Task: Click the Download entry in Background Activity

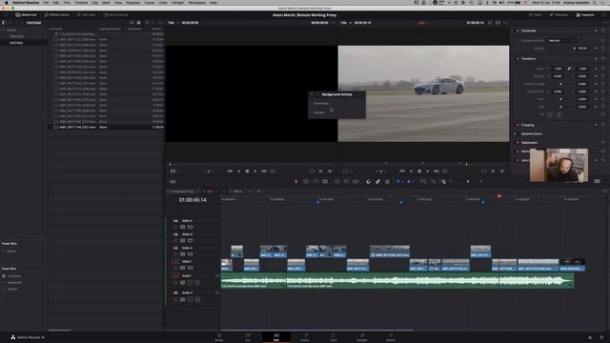Action: [321, 103]
